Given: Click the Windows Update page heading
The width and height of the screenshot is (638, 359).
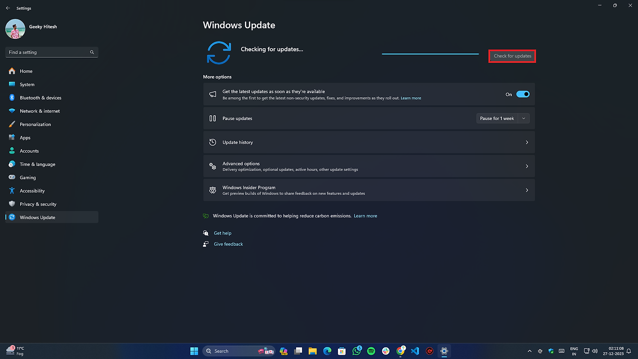Looking at the screenshot, I should click(239, 25).
